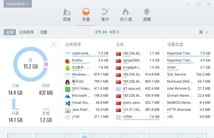Select the HTTP Alternate traffic type
This screenshot has height=138, width=214.
coord(189,110)
